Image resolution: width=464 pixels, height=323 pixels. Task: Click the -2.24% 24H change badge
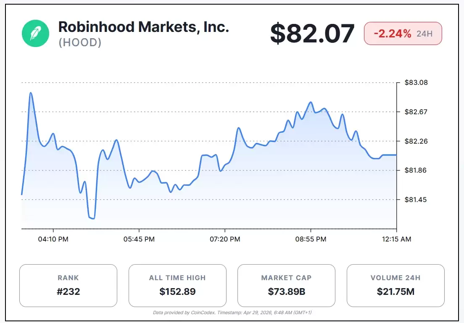[x=403, y=34]
